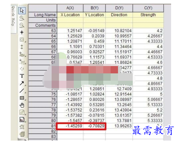Select column header B(Y)
Image resolution: width=177 pixels, height=142 pixels.
(94, 8)
